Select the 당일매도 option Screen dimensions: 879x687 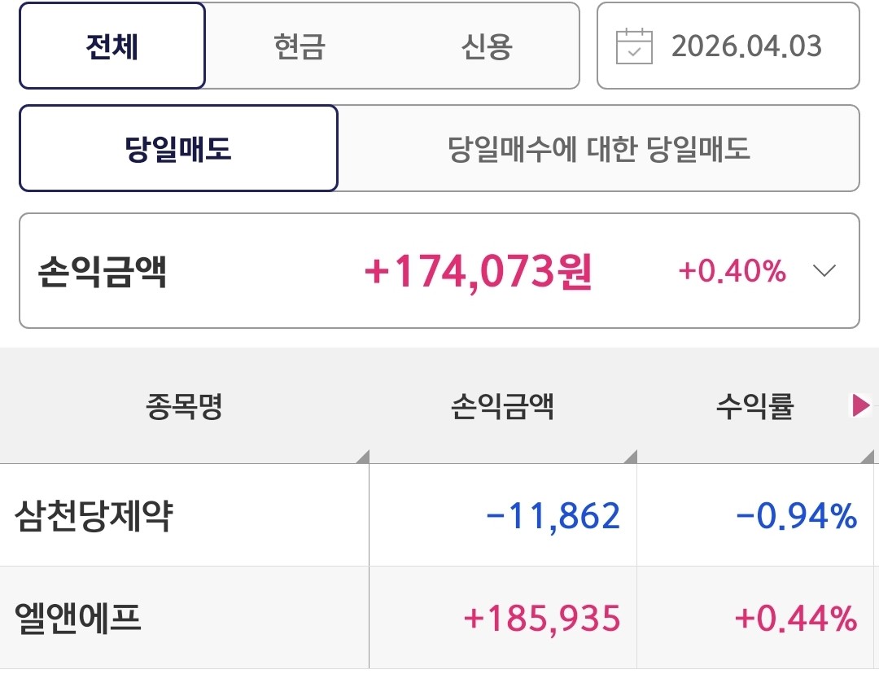pyautogui.click(x=178, y=149)
